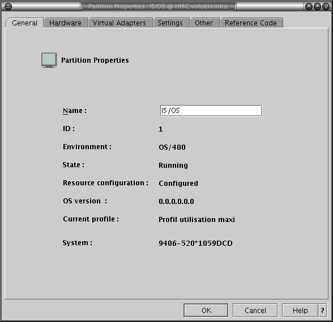Click the OK button
Screen dimensions: 333x322
click(206, 310)
